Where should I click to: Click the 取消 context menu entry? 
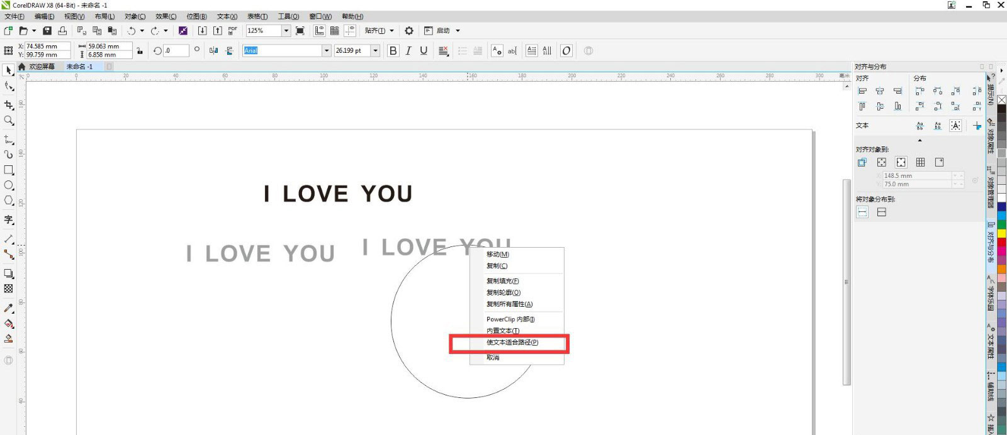point(493,358)
